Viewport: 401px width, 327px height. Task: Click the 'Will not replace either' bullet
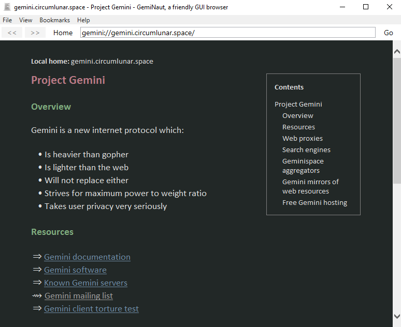point(87,181)
